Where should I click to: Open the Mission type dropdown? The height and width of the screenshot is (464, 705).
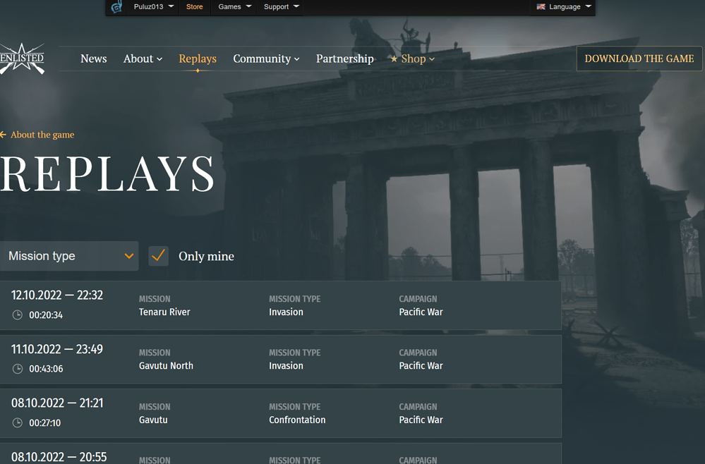(69, 256)
